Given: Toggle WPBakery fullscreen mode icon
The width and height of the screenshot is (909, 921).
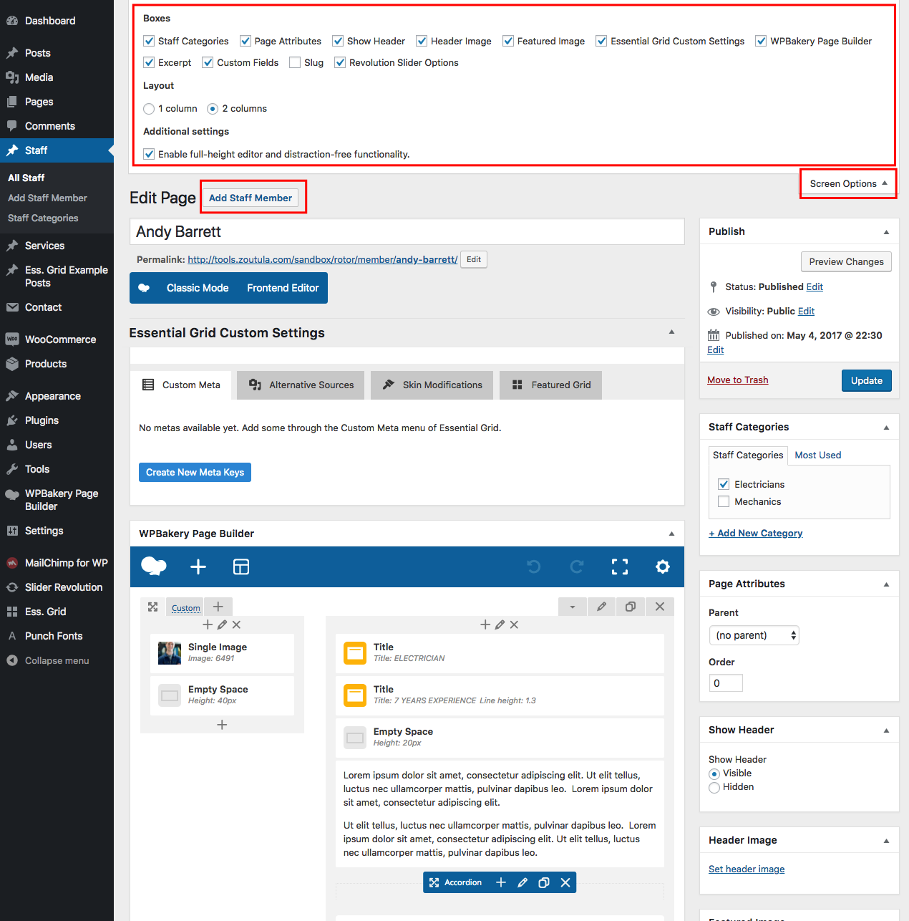Looking at the screenshot, I should [x=620, y=567].
